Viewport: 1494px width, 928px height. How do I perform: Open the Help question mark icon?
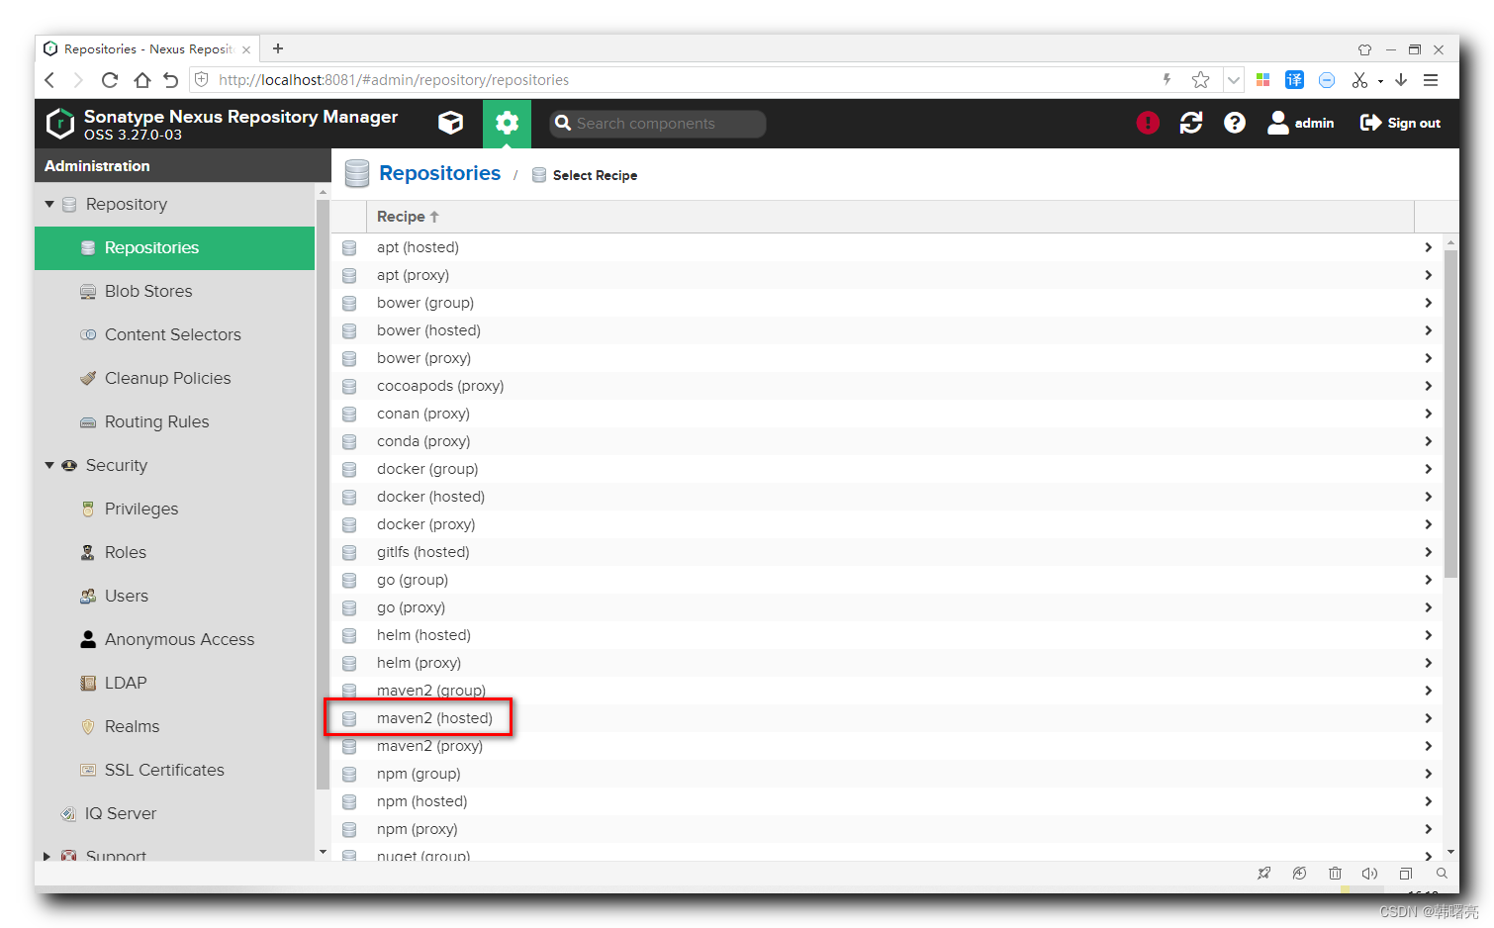1235,123
